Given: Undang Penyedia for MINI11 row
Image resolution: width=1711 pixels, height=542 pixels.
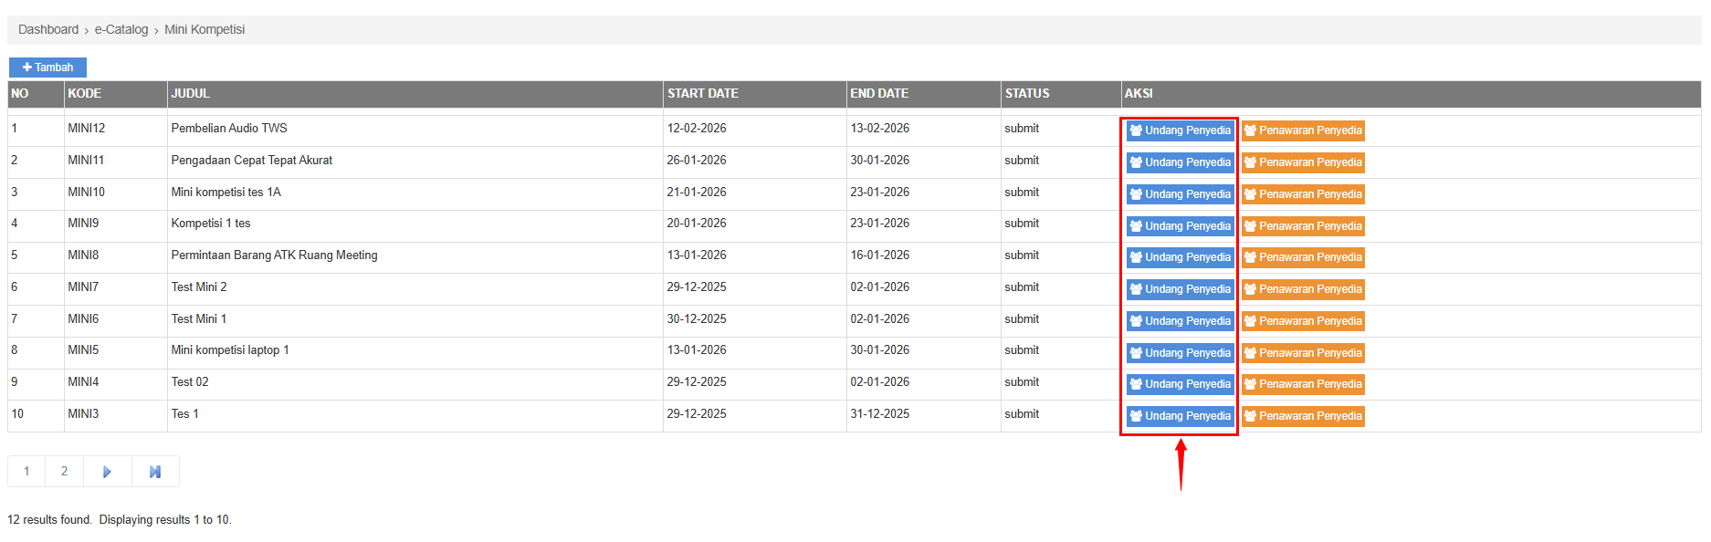Looking at the screenshot, I should click(1180, 162).
